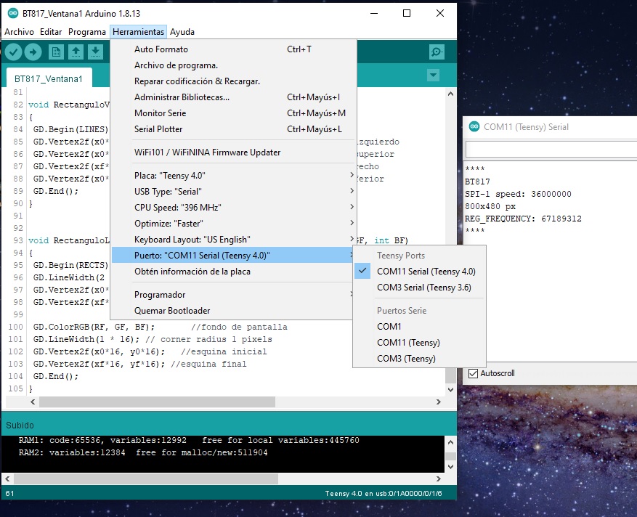Click the Verify checkmark toolbar icon
The height and width of the screenshot is (517, 637).
13,52
